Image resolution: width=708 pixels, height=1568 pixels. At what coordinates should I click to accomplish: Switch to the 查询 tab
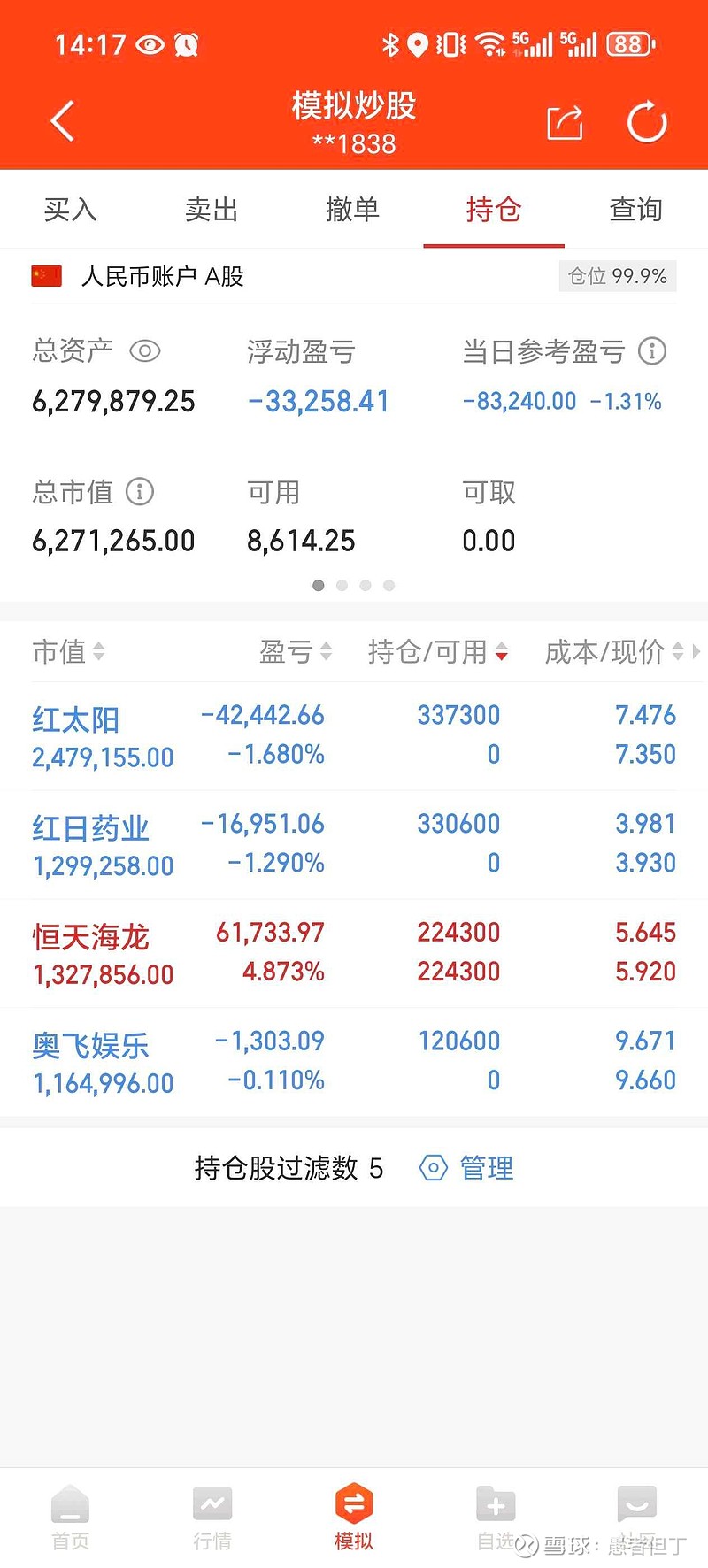[x=635, y=210]
